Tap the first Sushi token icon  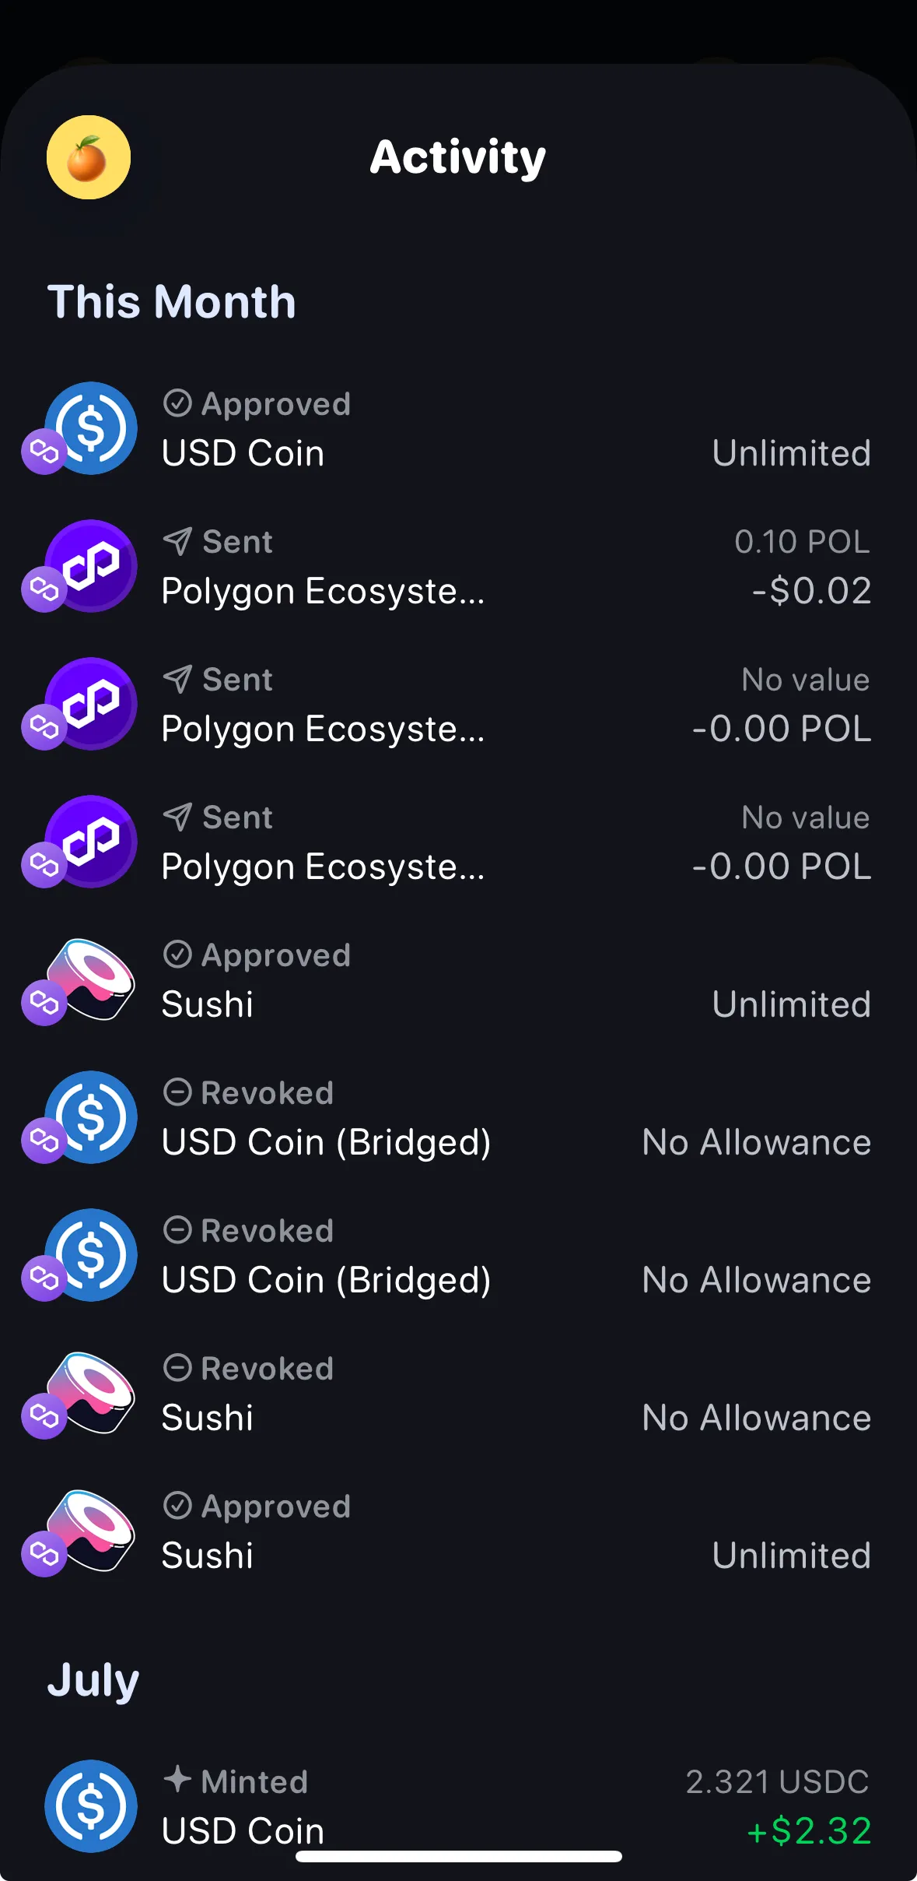91,979
